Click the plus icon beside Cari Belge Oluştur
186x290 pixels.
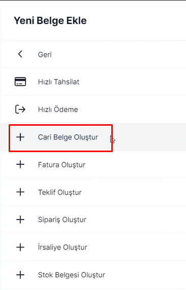(x=20, y=137)
